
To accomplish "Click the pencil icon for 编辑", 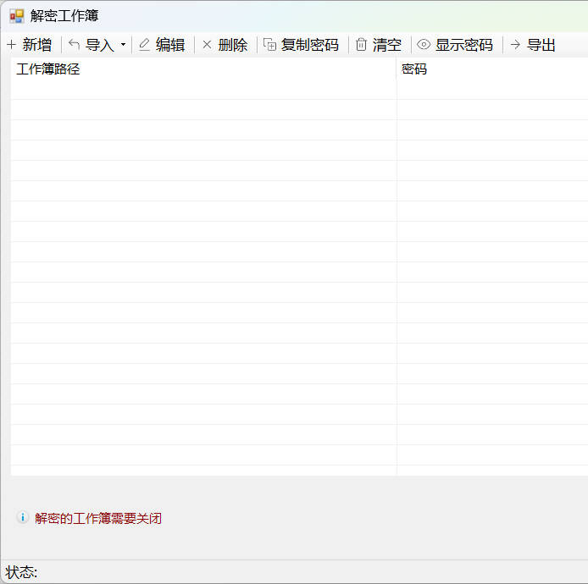I will point(144,45).
